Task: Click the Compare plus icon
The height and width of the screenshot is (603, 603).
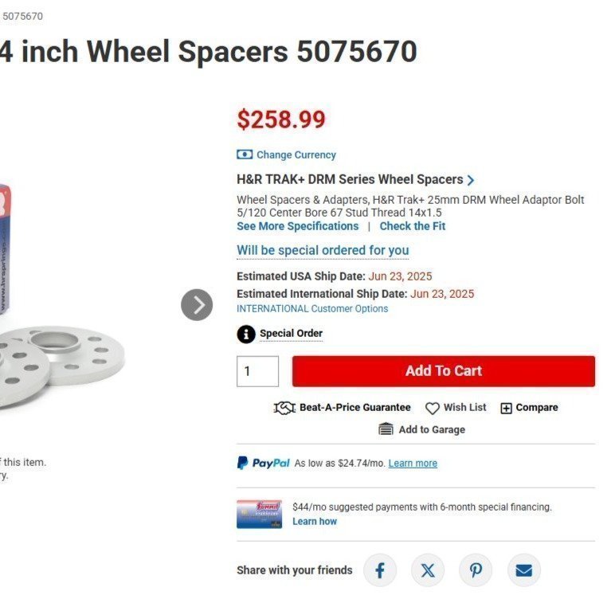Action: click(506, 408)
